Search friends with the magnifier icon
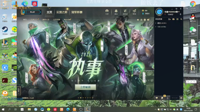200x112 pixels. tap(181, 19)
